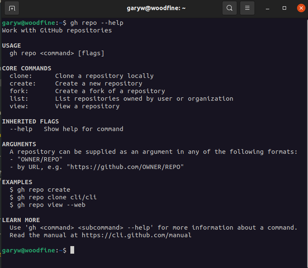
Task: Click the '--help' flag under INHERITED FLAGS
Action: [x=21, y=129]
